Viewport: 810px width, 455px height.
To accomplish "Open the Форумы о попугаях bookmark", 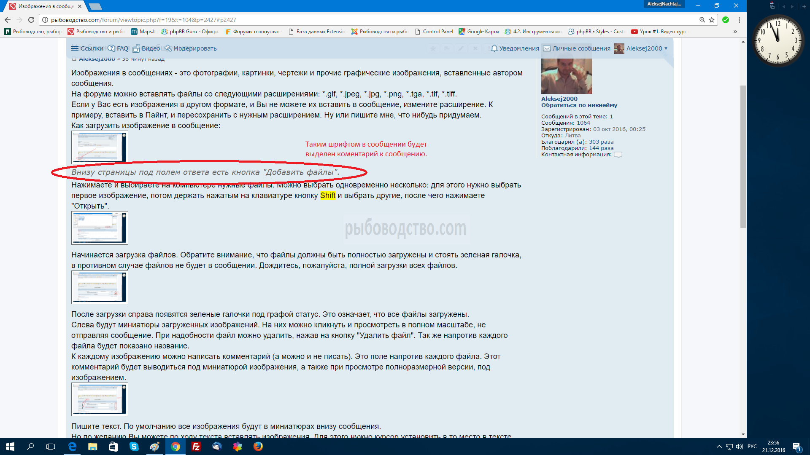I will [x=253, y=32].
